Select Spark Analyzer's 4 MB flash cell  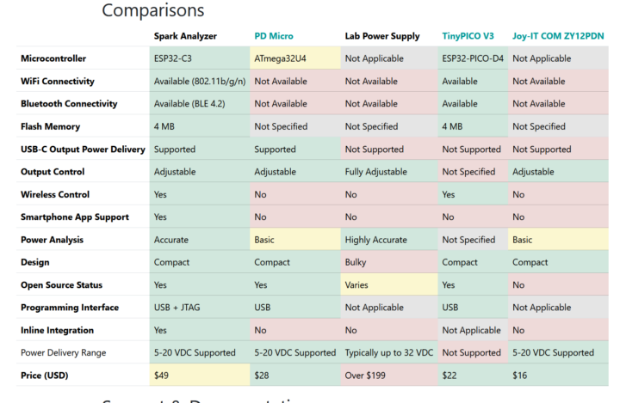[x=200, y=126]
